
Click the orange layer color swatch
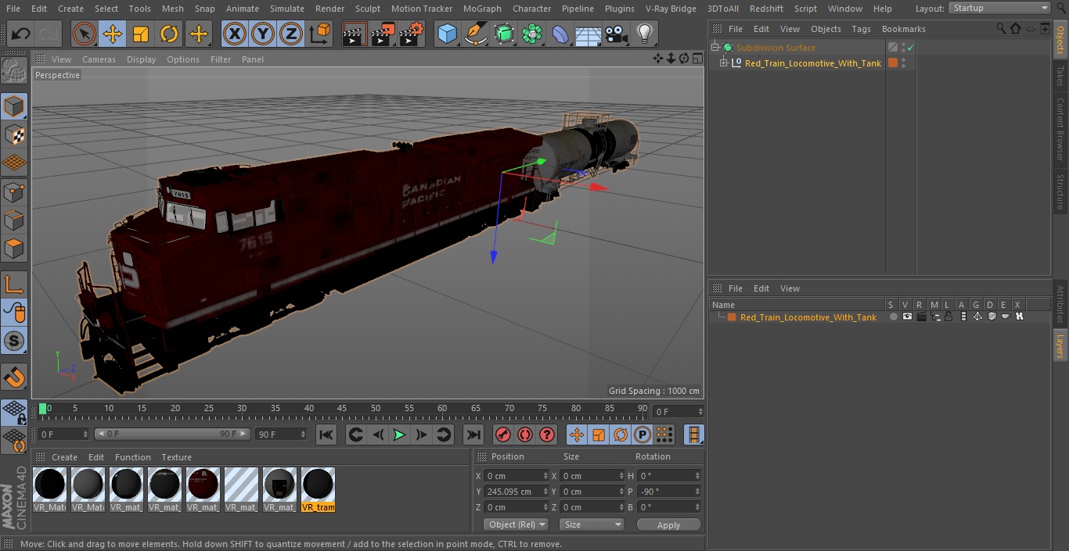click(732, 317)
